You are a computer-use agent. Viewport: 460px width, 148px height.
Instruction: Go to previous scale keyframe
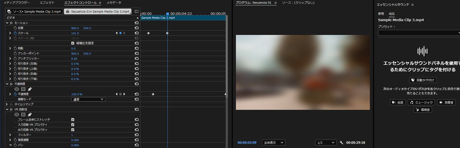click(117, 33)
